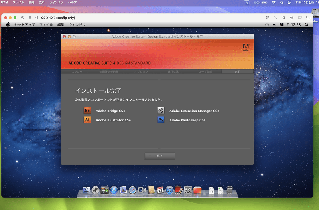The width and height of the screenshot is (319, 210).
Task: Open FaceTime camera icon in the Dock
Action: click(142, 190)
